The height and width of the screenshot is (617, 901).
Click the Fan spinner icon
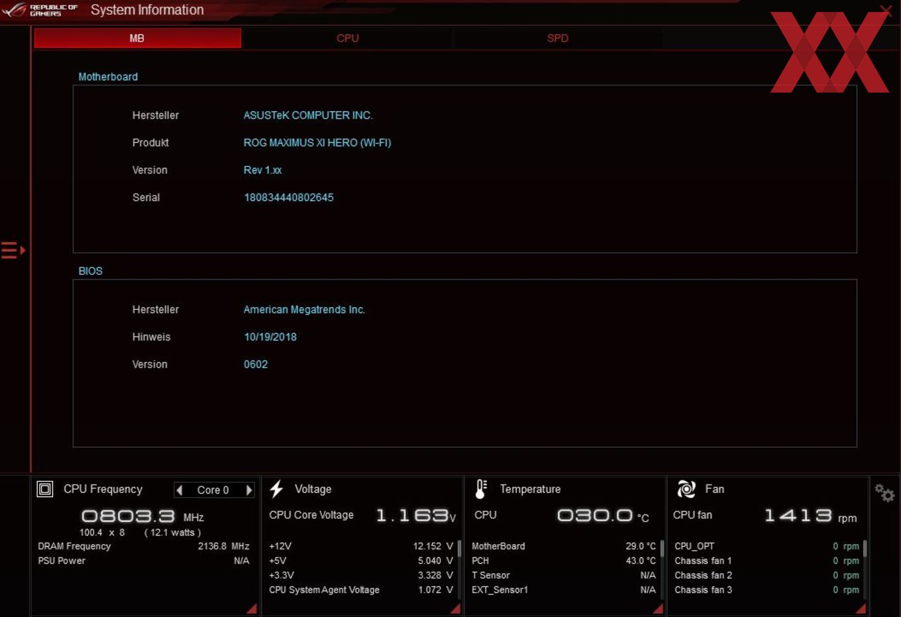click(686, 489)
